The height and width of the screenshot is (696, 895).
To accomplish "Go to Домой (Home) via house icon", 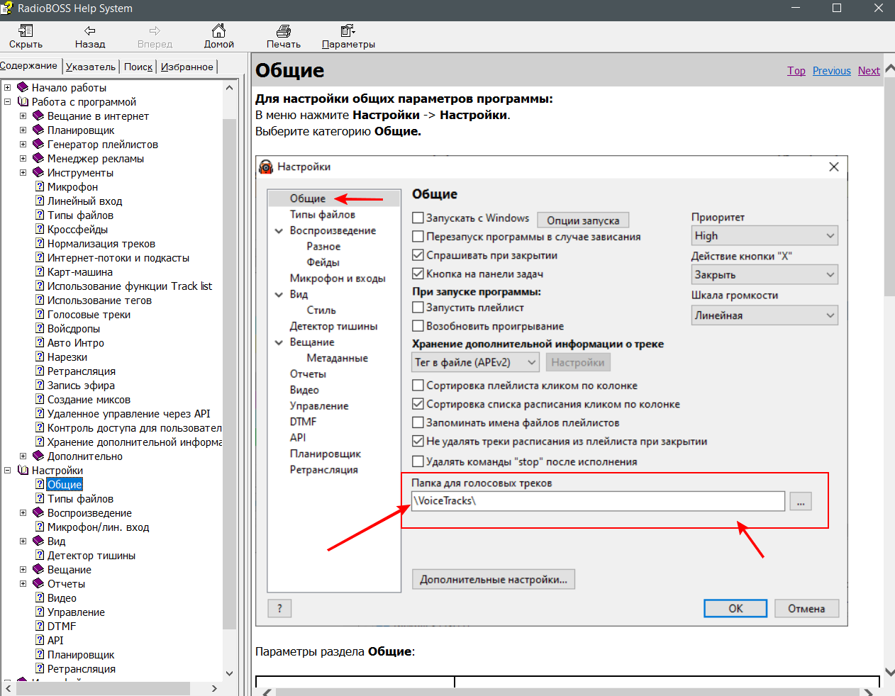I will [218, 30].
